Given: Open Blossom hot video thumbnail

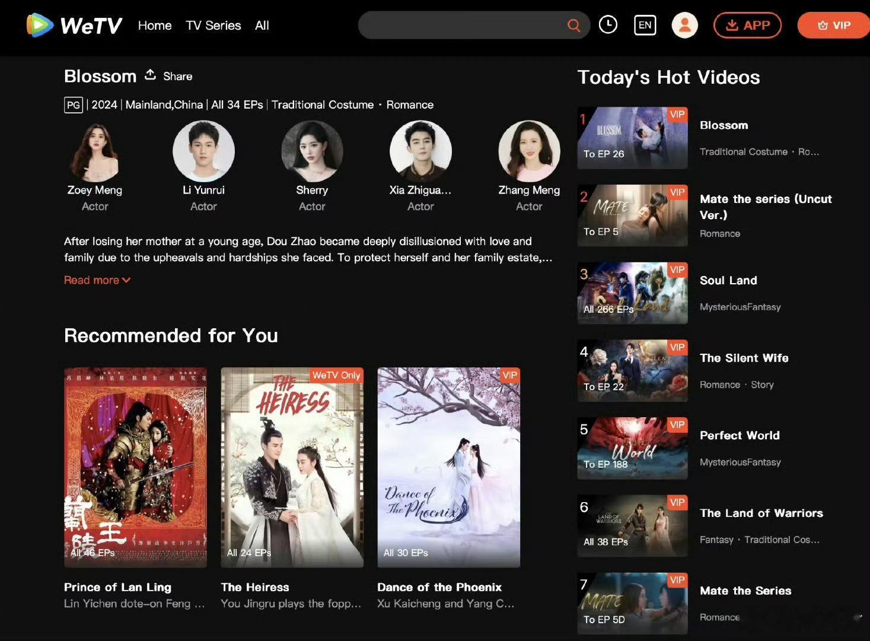Looking at the screenshot, I should point(633,138).
